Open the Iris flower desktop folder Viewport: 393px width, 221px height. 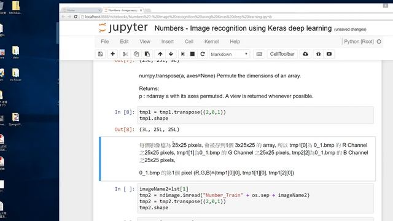[15, 74]
